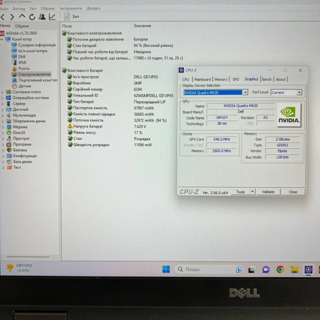Click the База даних icon in tree

point(9,162)
